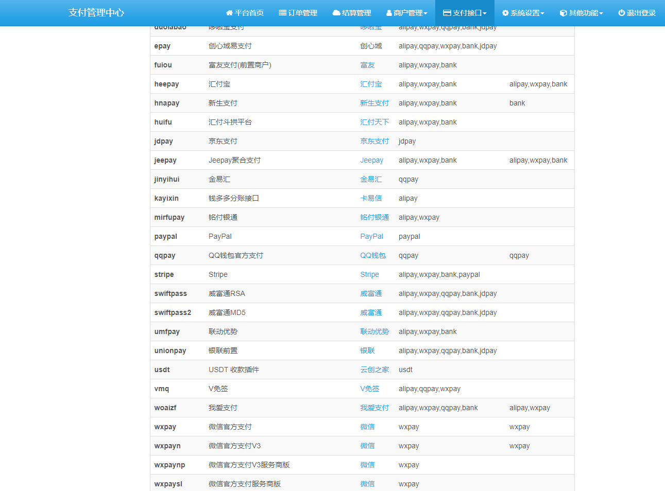Visit the 金易汇 link
The width and height of the screenshot is (665, 491).
click(371, 179)
